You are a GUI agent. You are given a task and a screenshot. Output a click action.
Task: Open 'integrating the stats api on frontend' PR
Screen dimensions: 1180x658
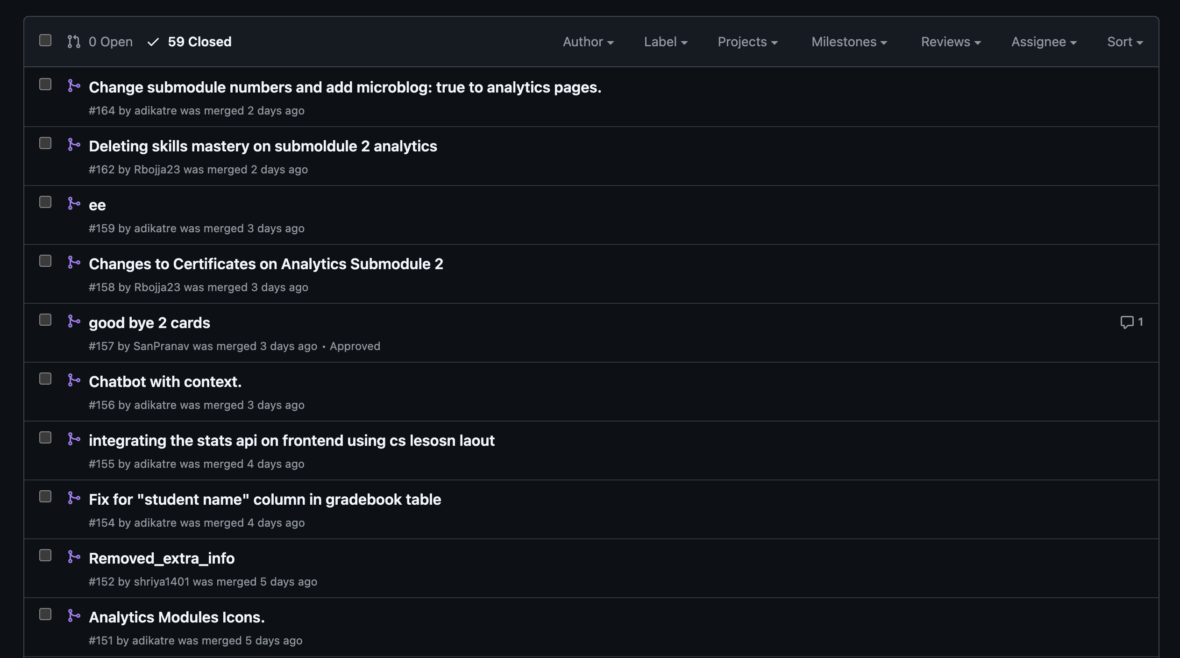coord(291,441)
